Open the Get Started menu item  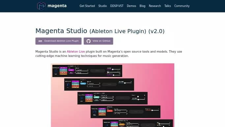pos(87,6)
